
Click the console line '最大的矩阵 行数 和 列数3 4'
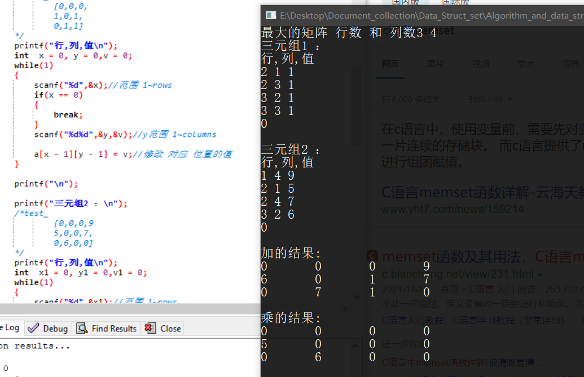(349, 33)
